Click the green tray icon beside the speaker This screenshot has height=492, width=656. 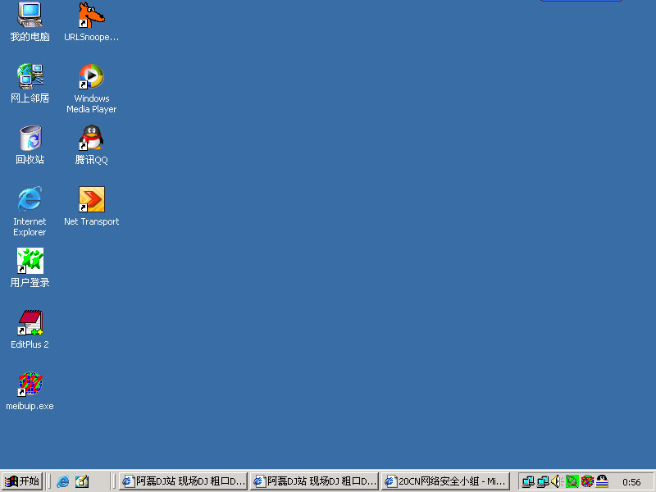pyautogui.click(x=572, y=481)
